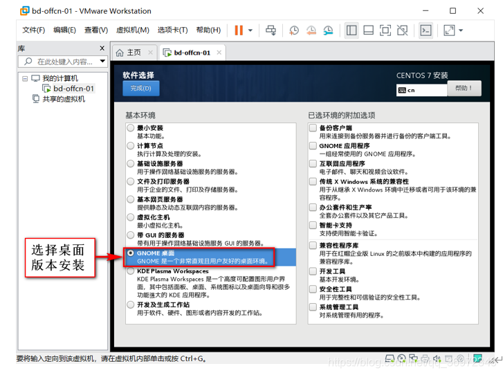Click the 完成(D) button
This screenshot has height=375, width=503.
(141, 89)
